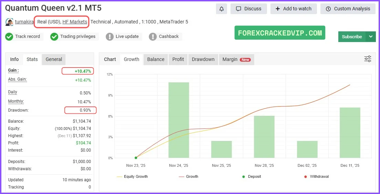Click the notification bell icon

221,9
